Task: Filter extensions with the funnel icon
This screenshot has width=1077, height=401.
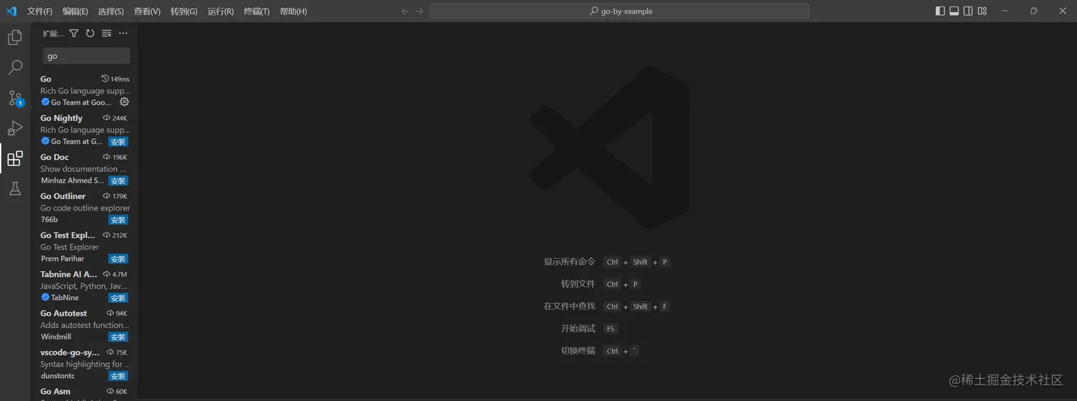Action: 73,33
